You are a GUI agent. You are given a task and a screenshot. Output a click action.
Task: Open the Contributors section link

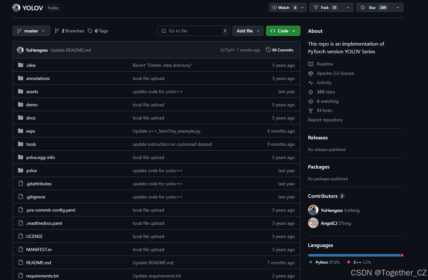pyautogui.click(x=326, y=196)
